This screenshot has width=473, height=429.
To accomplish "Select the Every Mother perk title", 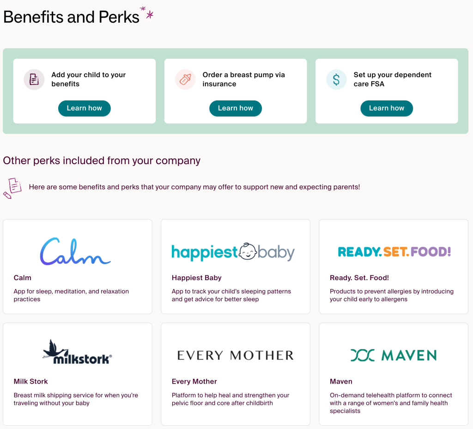I will (194, 381).
